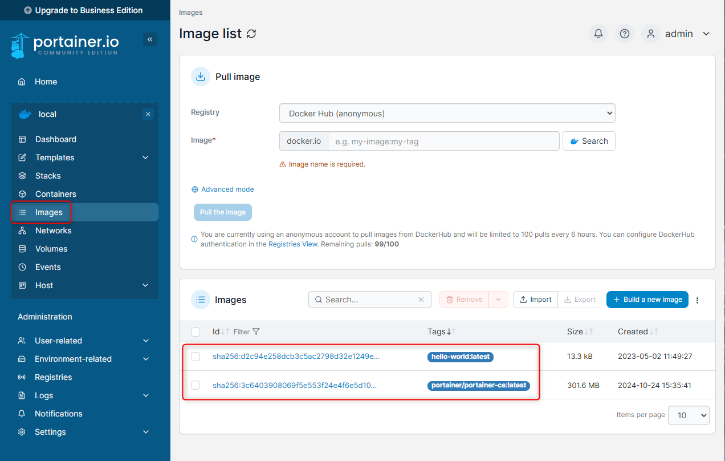
Task: Click Build a new image
Action: point(647,299)
